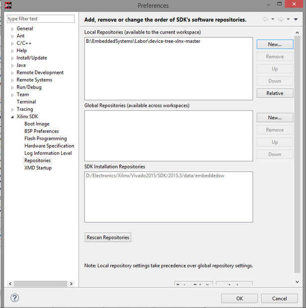Open the Hardware Specification page
The image size is (306, 308).
pos(49,146)
